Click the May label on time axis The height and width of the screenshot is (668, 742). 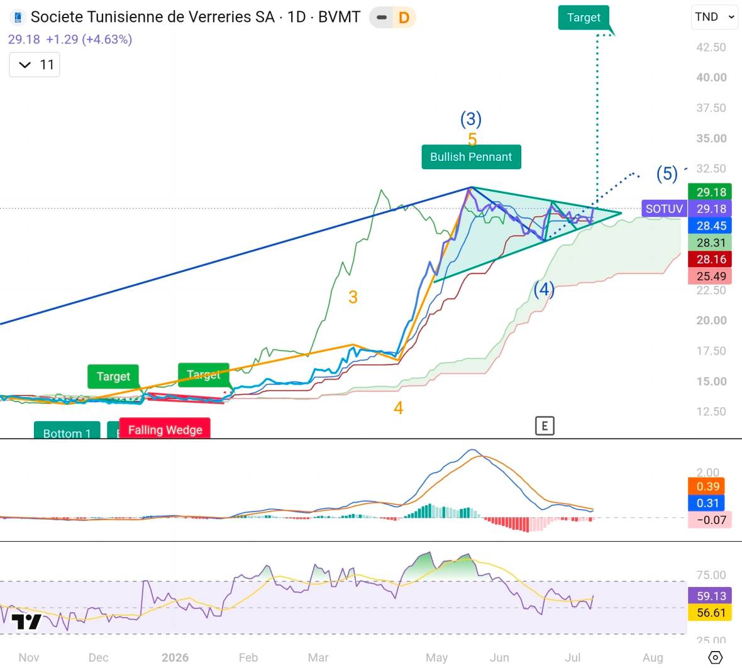(437, 657)
